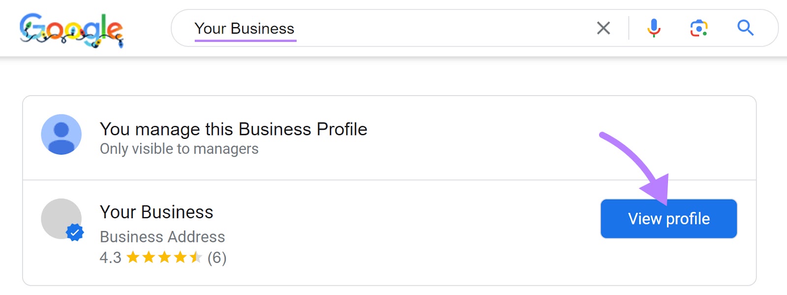Select the Your Business name link

156,212
